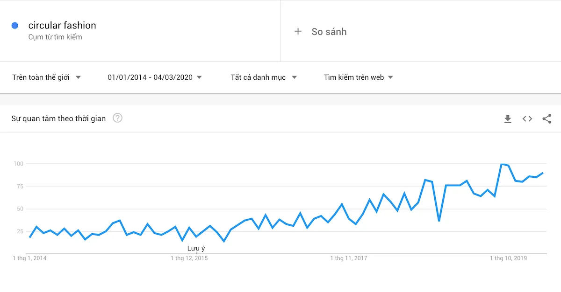
Task: Click the 1 thg 11, 2017 axis label
Action: pyautogui.click(x=349, y=258)
